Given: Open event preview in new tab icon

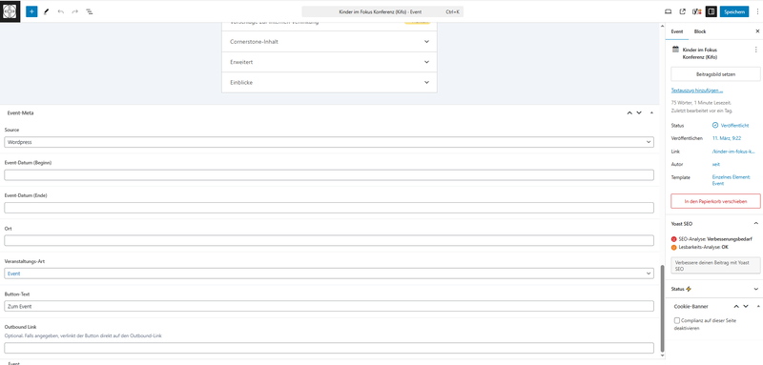Looking at the screenshot, I should tap(682, 11).
